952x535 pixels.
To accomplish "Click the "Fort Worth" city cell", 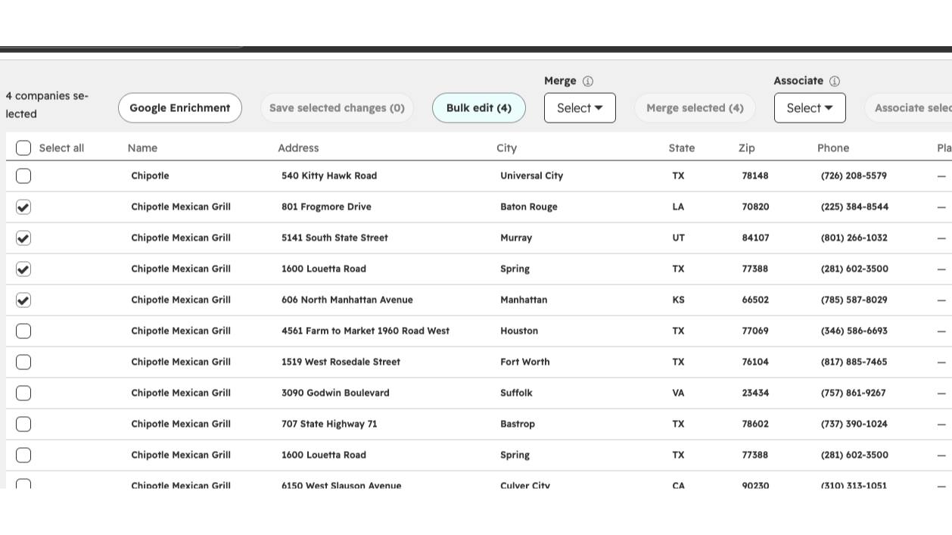I will click(x=524, y=362).
